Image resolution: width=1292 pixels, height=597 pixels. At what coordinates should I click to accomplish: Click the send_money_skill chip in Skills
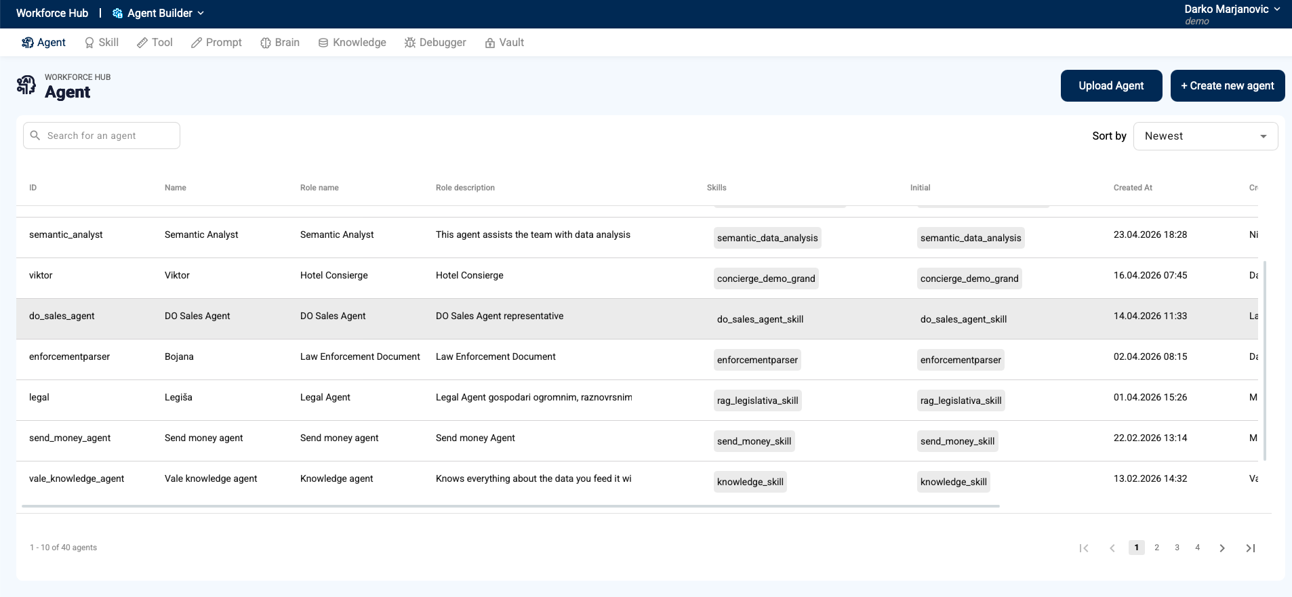[x=754, y=441]
